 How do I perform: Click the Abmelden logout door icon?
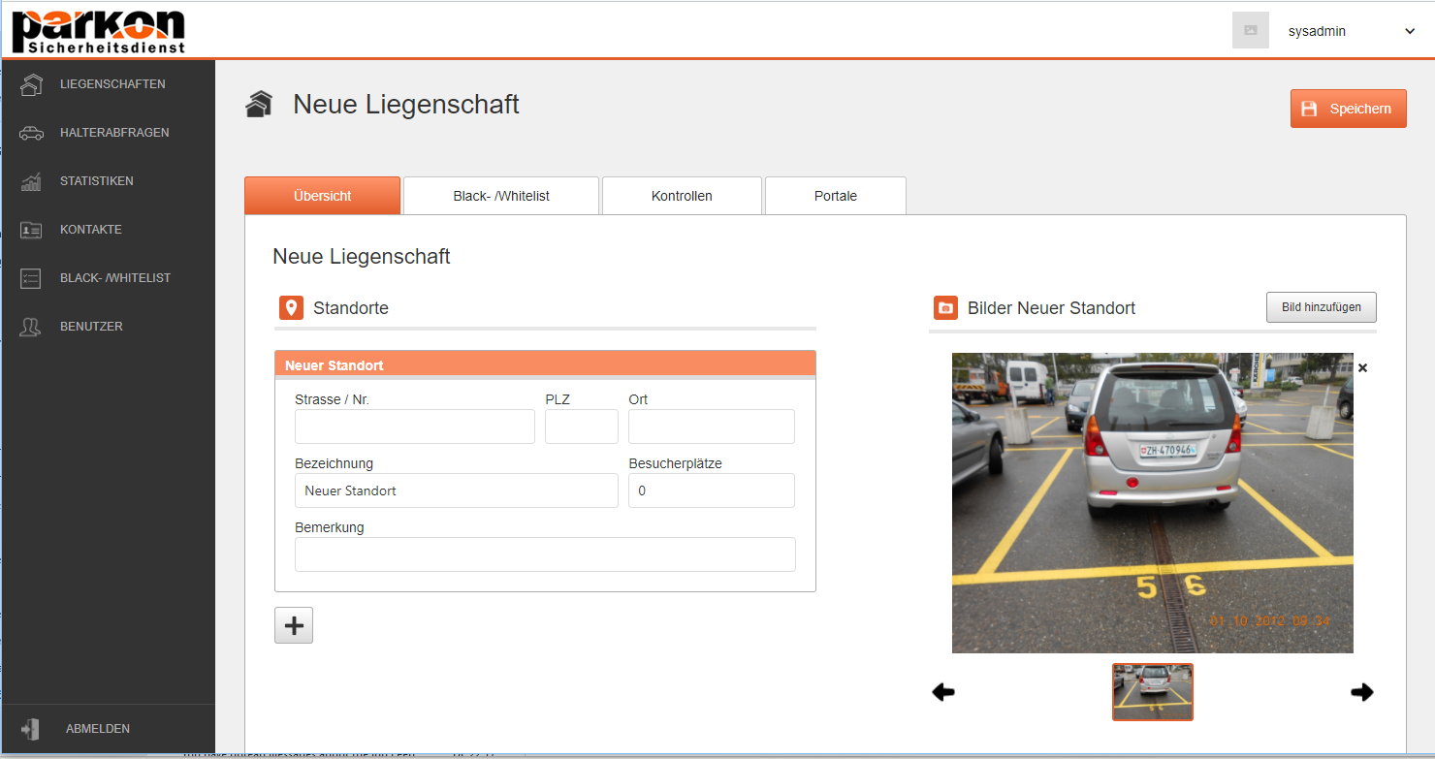coord(31,729)
